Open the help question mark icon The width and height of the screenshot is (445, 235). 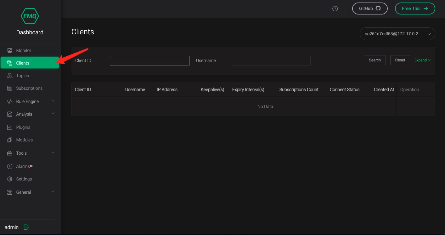tap(335, 9)
